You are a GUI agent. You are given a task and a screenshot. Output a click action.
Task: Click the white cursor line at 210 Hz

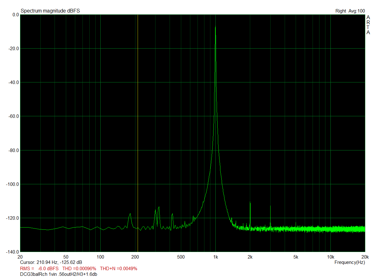pos(138,133)
